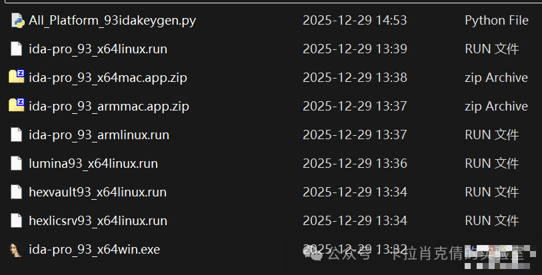
Task: Click zip Archive type of x64mac.app.zip
Action: pyautogui.click(x=496, y=78)
